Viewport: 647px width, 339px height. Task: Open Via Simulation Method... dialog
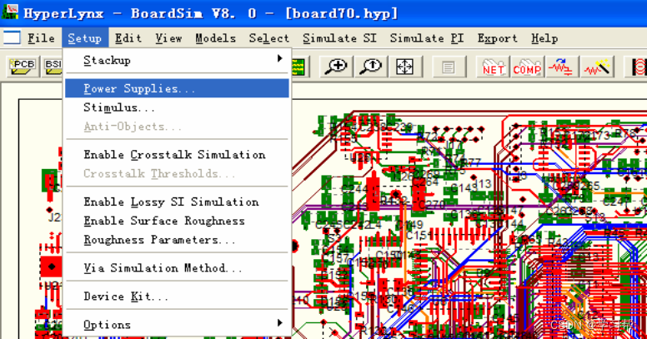click(177, 267)
